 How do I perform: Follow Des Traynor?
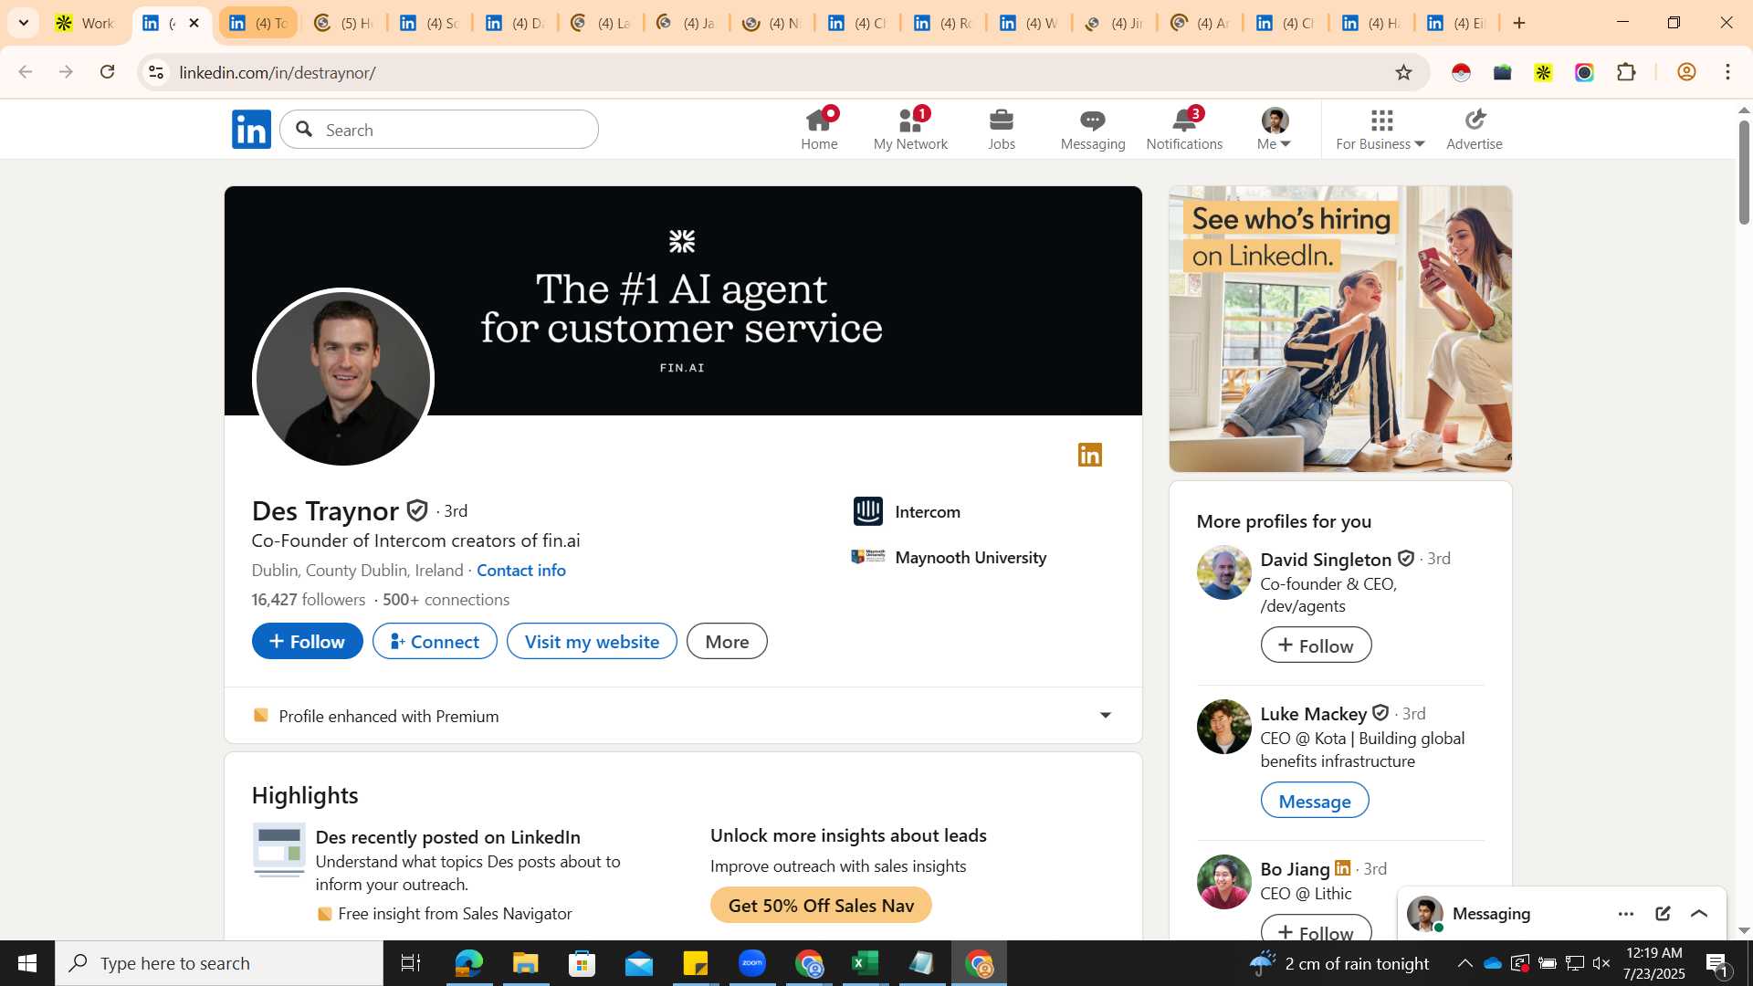[307, 641]
